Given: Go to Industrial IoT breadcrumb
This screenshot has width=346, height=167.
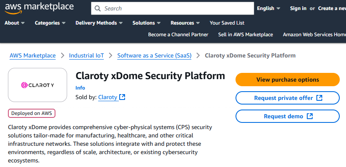Looking at the screenshot, I should click(x=86, y=55).
